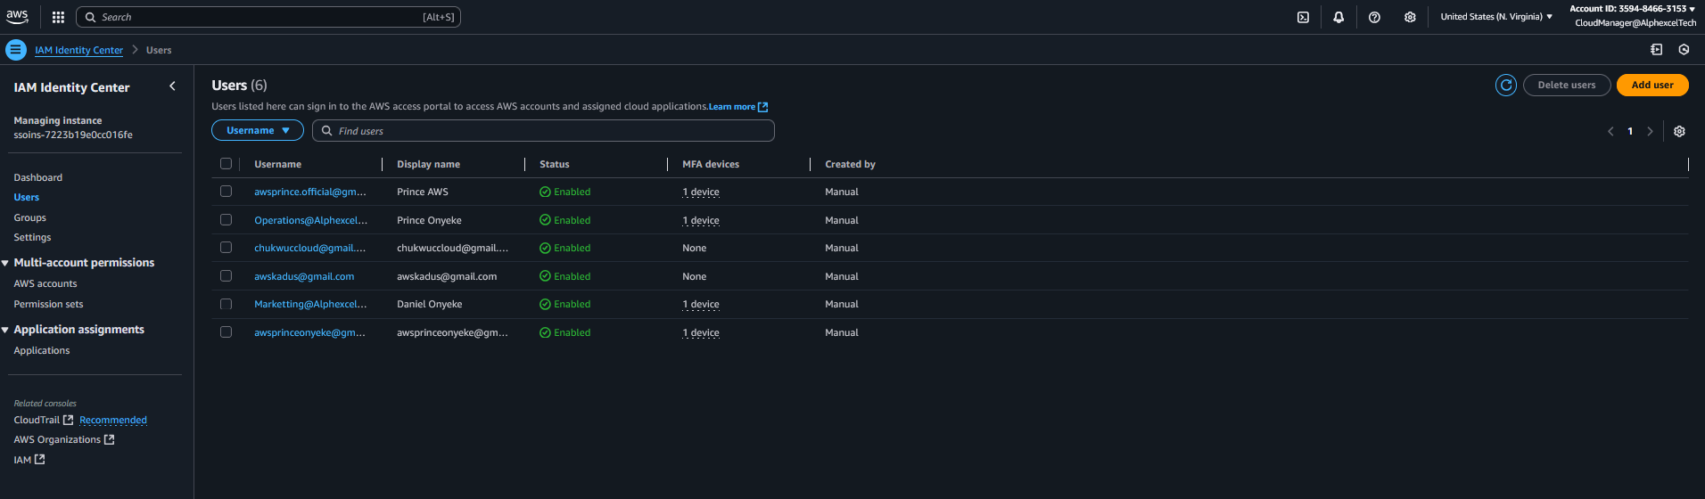Click the 1 device for Daniel Onyeke
Viewport: 1705px width, 499px height.
(701, 304)
